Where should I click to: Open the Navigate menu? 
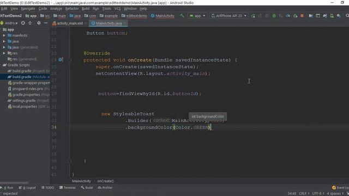click(x=28, y=9)
